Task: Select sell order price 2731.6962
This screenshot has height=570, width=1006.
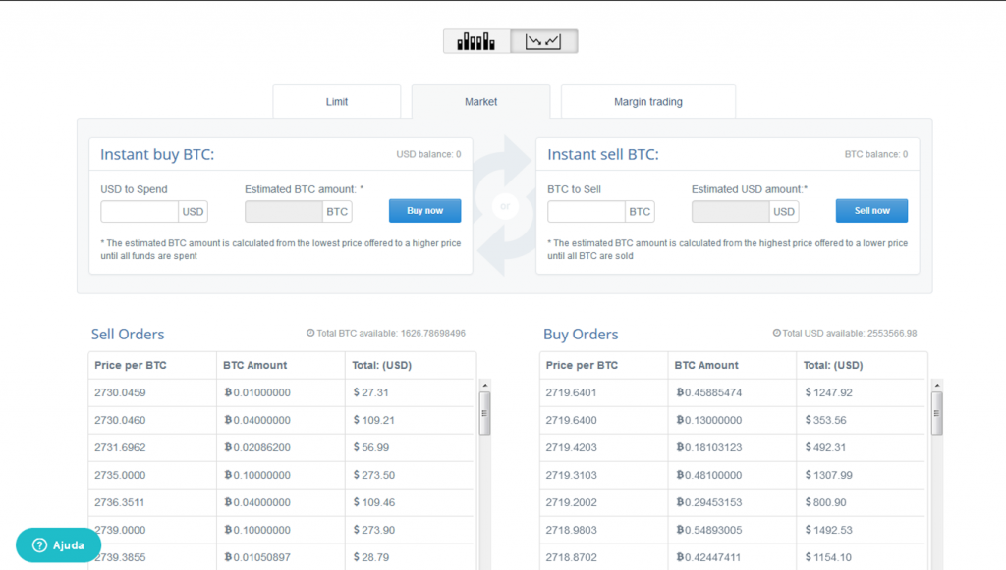Action: tap(120, 447)
